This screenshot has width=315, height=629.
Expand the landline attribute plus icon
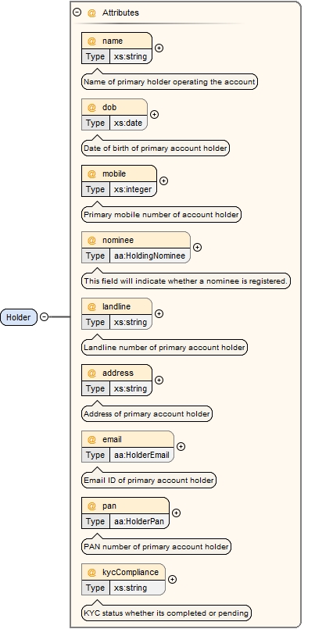coord(159,313)
